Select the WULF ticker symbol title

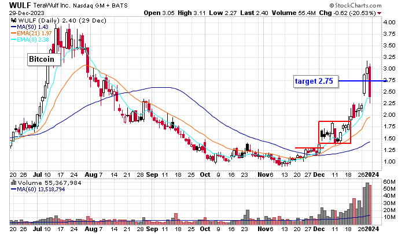pyautogui.click(x=20, y=5)
